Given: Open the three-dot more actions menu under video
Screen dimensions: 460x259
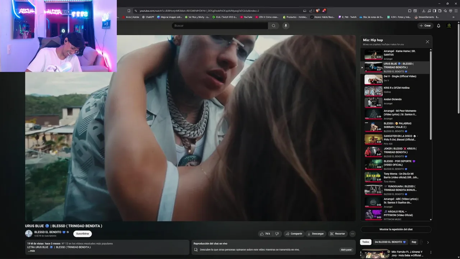Looking at the screenshot, I should click(353, 234).
